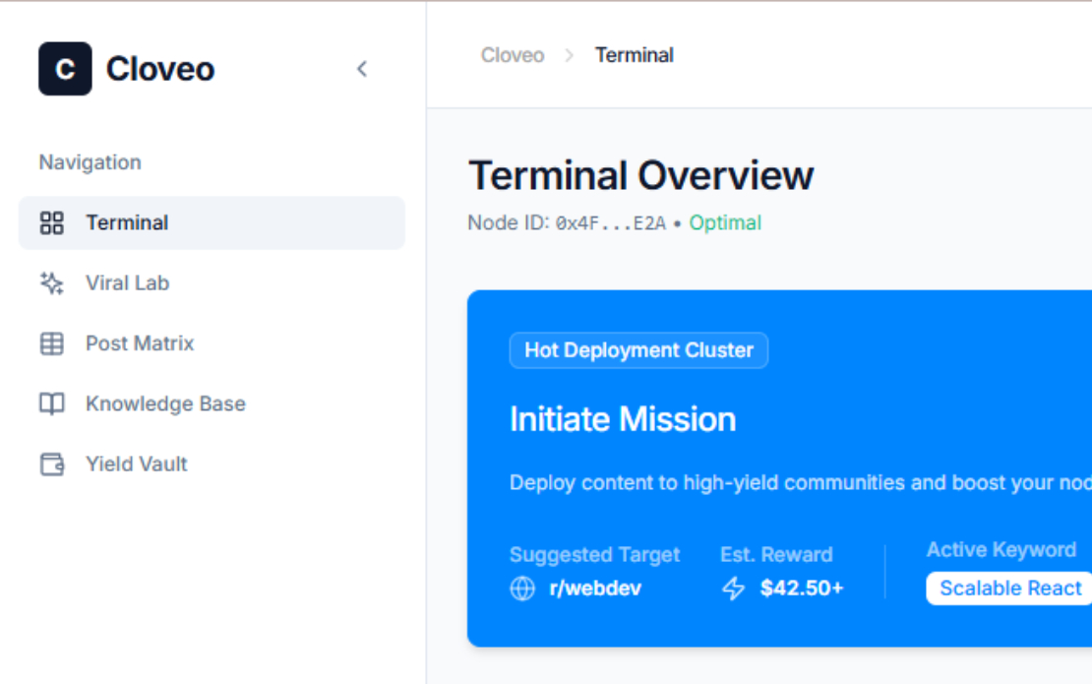Collapse the sidebar with the chevron arrow
This screenshot has width=1092, height=684.
click(x=362, y=68)
